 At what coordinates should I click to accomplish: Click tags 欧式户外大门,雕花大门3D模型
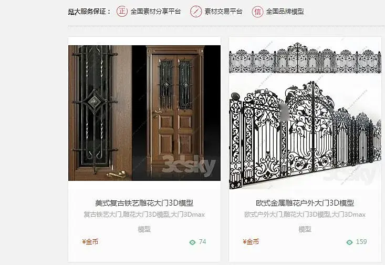[x=287, y=215]
